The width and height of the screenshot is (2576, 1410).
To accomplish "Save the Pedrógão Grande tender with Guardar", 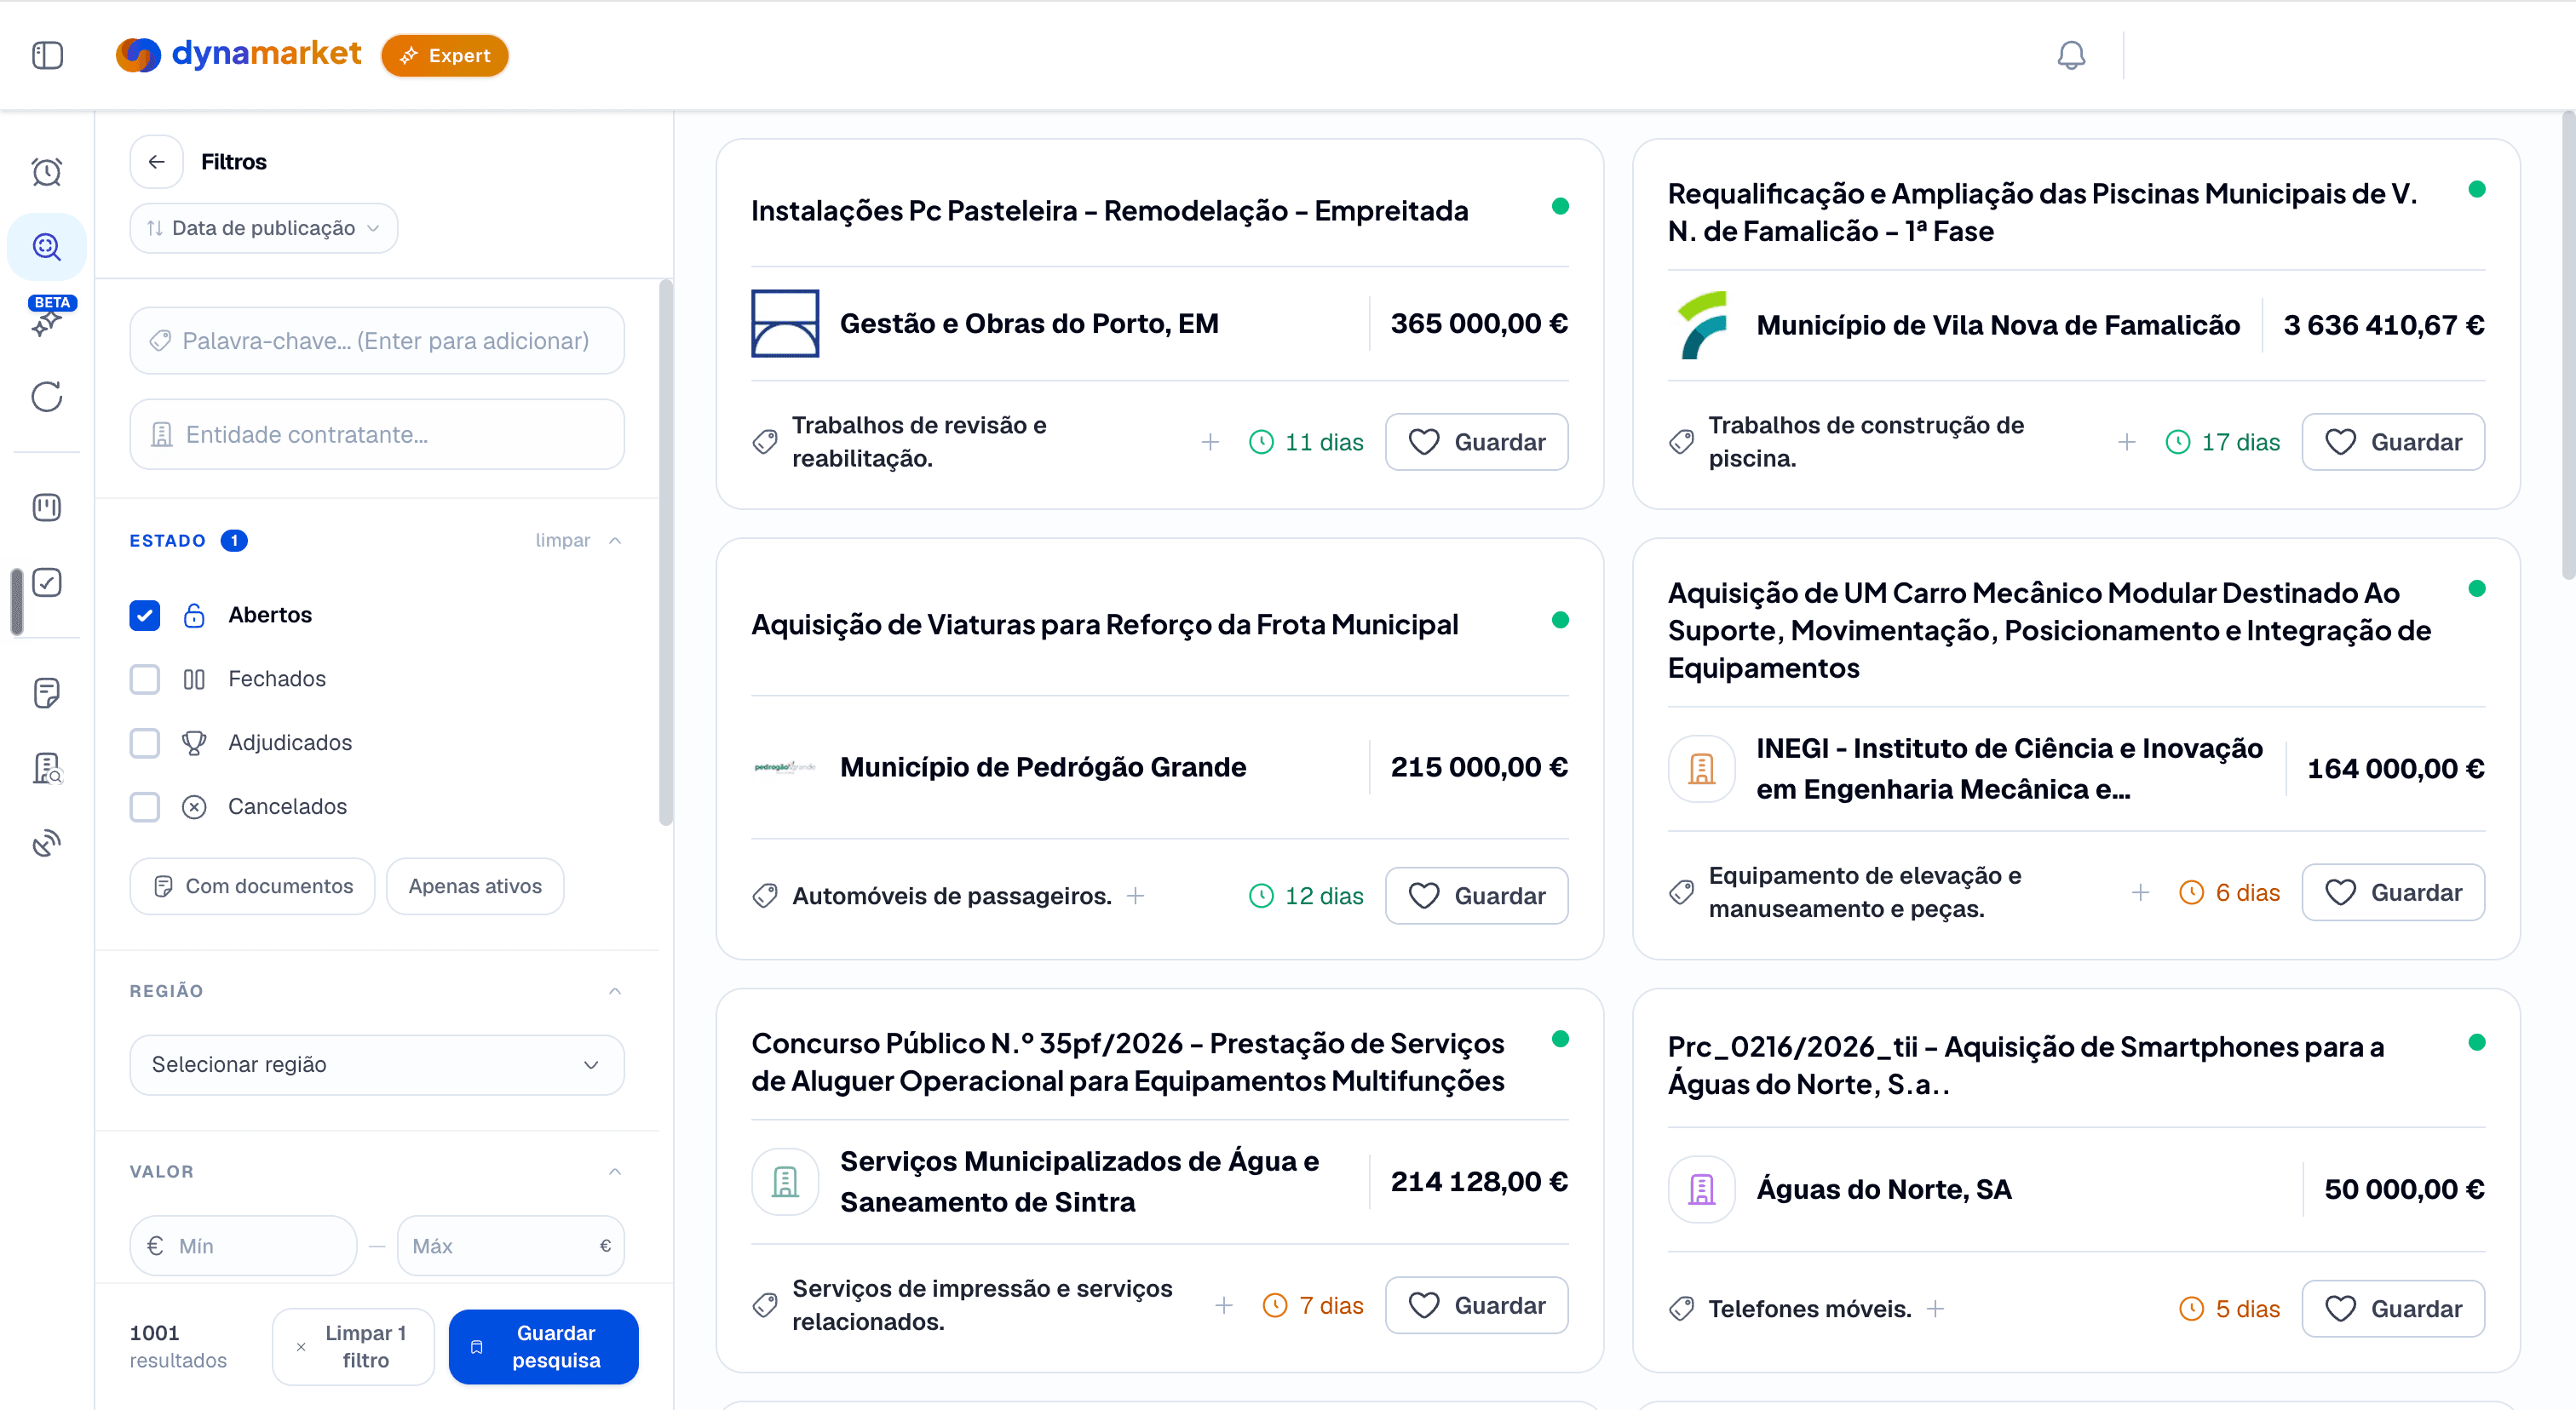I will coord(1477,896).
